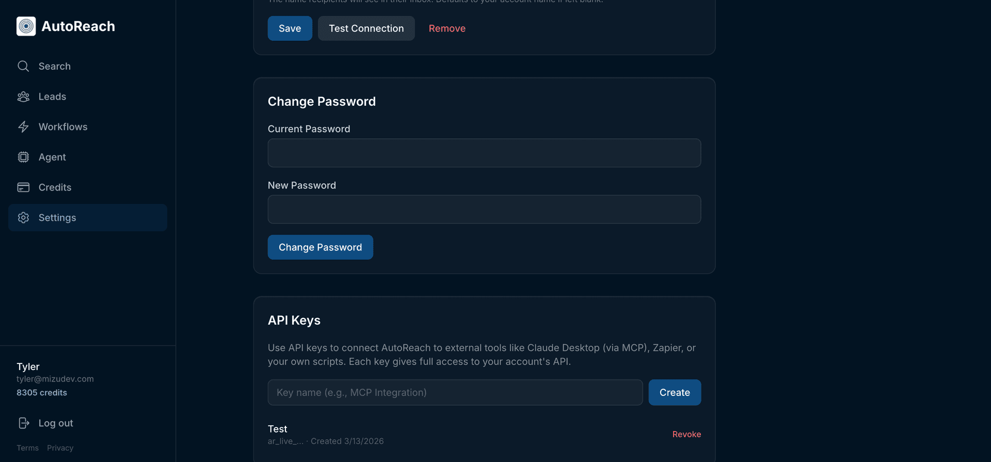Create a new API key
991x462 pixels.
(x=675, y=392)
